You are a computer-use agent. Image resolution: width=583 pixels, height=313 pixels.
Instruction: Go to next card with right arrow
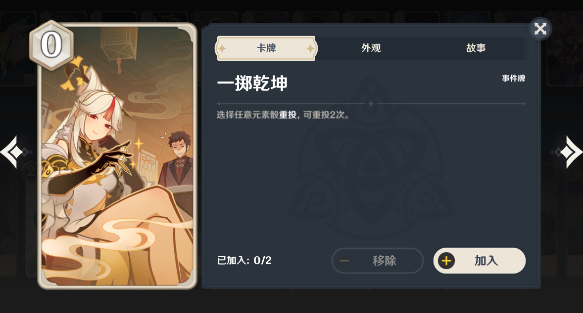(x=569, y=152)
